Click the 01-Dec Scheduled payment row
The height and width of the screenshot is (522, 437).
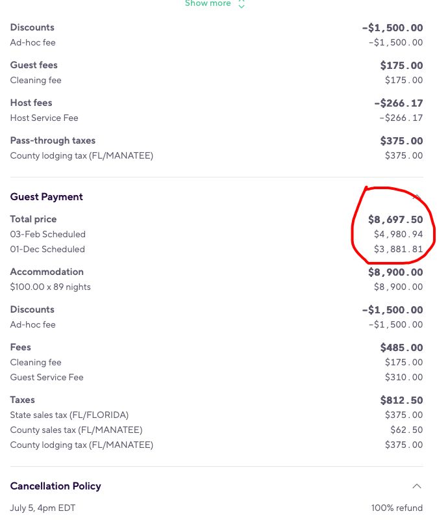pos(216,250)
